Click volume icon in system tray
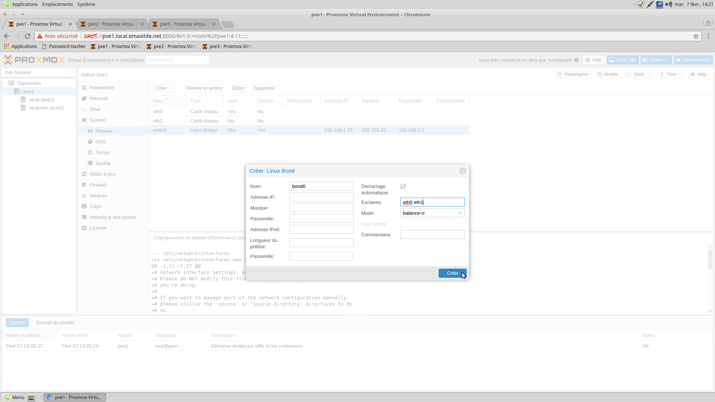This screenshot has height=402, width=715. pos(669,4)
